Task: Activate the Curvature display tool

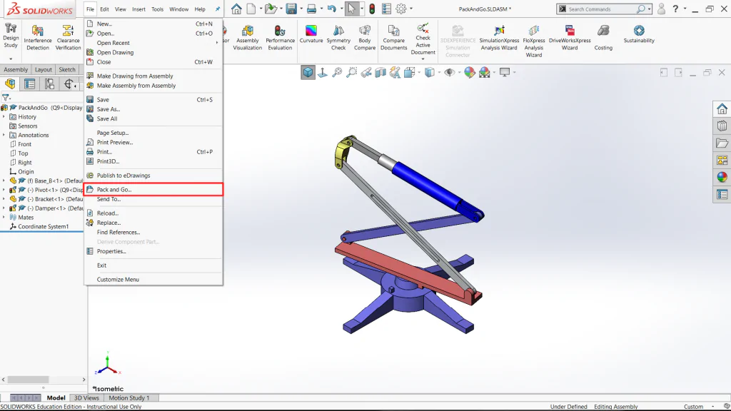Action: [311, 34]
